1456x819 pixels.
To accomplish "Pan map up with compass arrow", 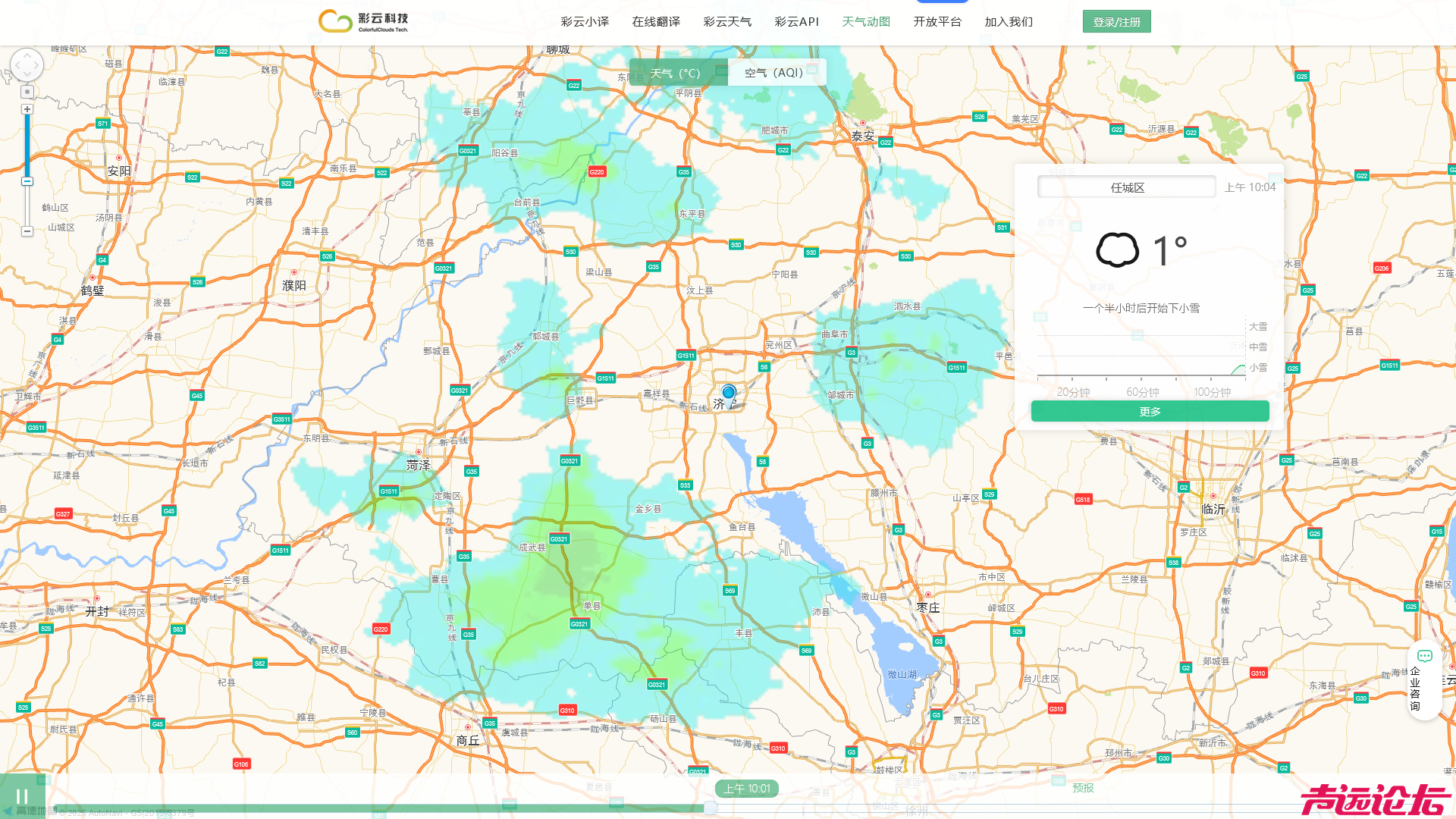I will (x=27, y=55).
